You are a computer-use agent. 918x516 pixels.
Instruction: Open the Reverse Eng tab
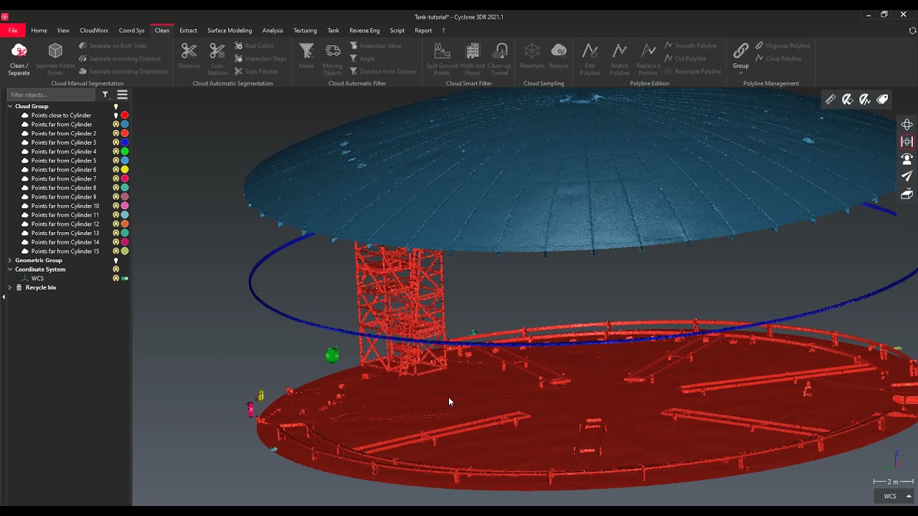click(364, 30)
